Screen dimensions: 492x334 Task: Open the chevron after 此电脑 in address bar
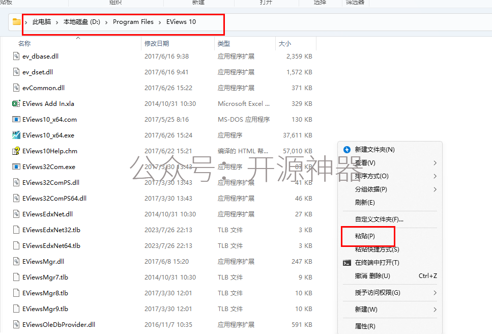(57, 22)
